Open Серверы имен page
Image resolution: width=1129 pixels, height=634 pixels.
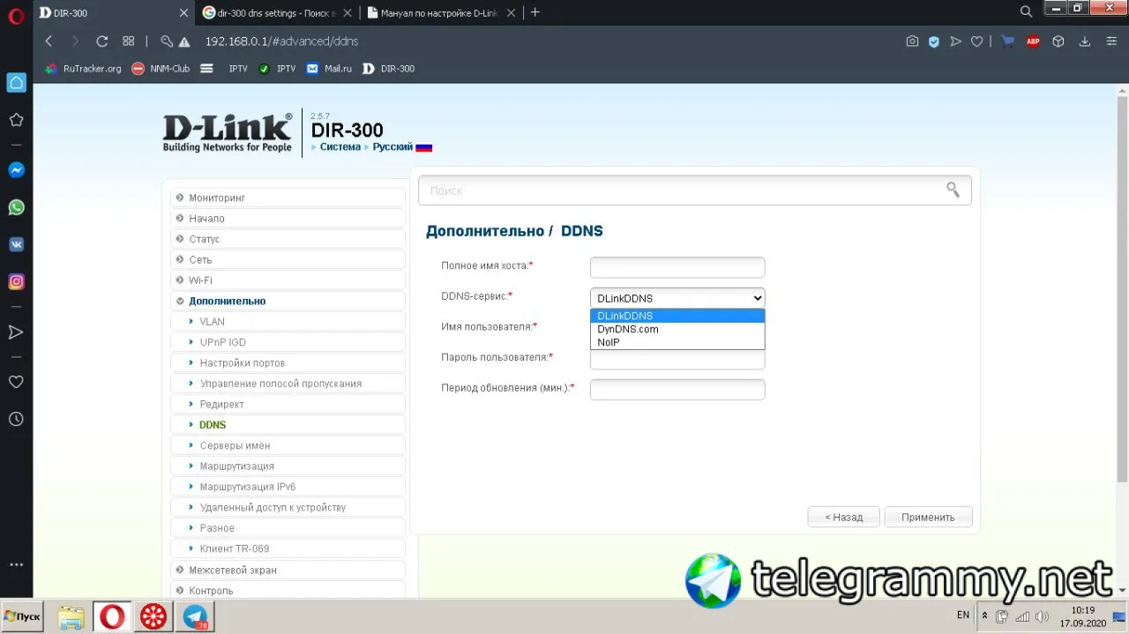[288, 445]
